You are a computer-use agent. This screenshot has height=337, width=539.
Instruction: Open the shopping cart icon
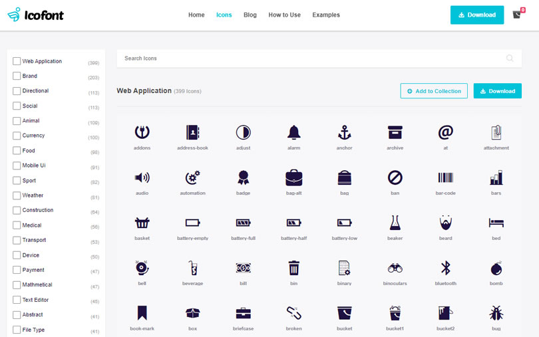pyautogui.click(x=517, y=15)
